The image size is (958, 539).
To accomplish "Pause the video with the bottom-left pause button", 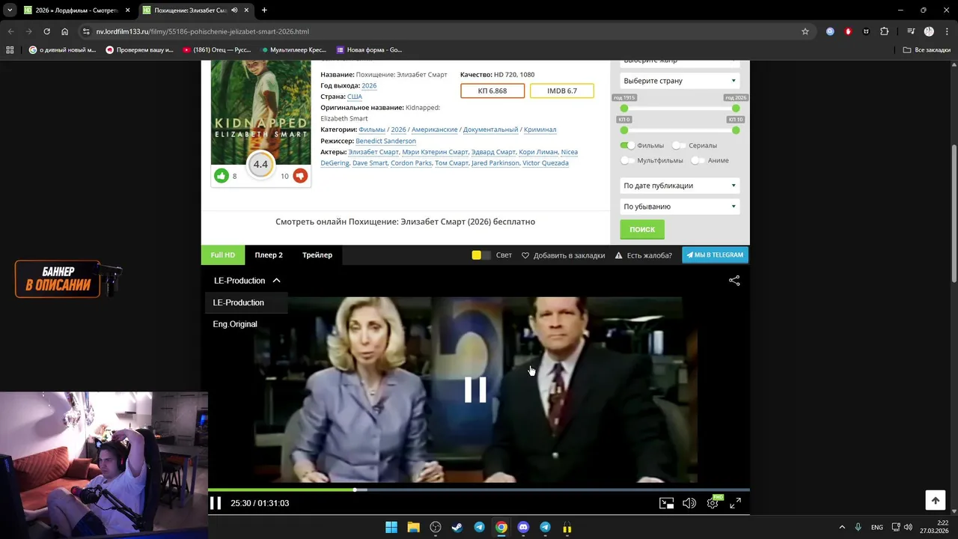I will tap(216, 503).
